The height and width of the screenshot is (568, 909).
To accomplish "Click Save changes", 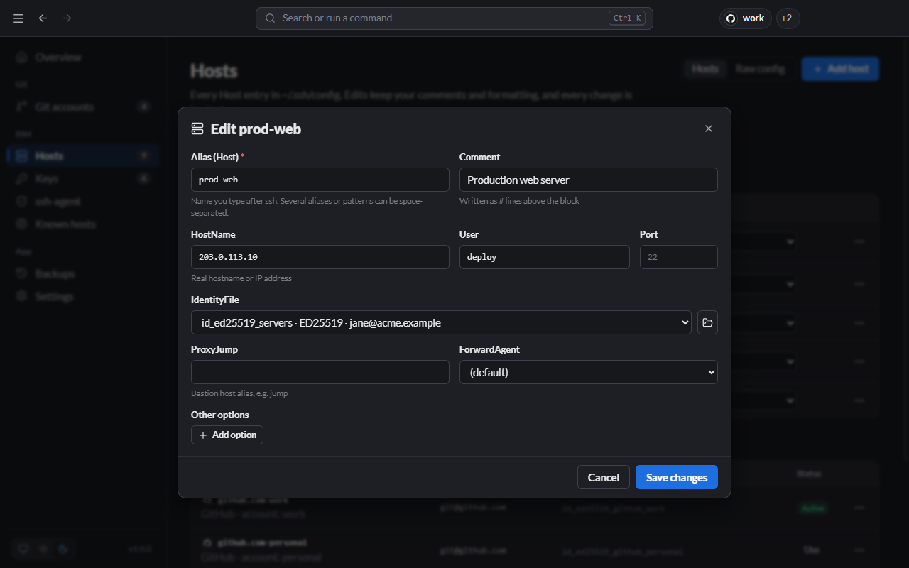I will [677, 478].
